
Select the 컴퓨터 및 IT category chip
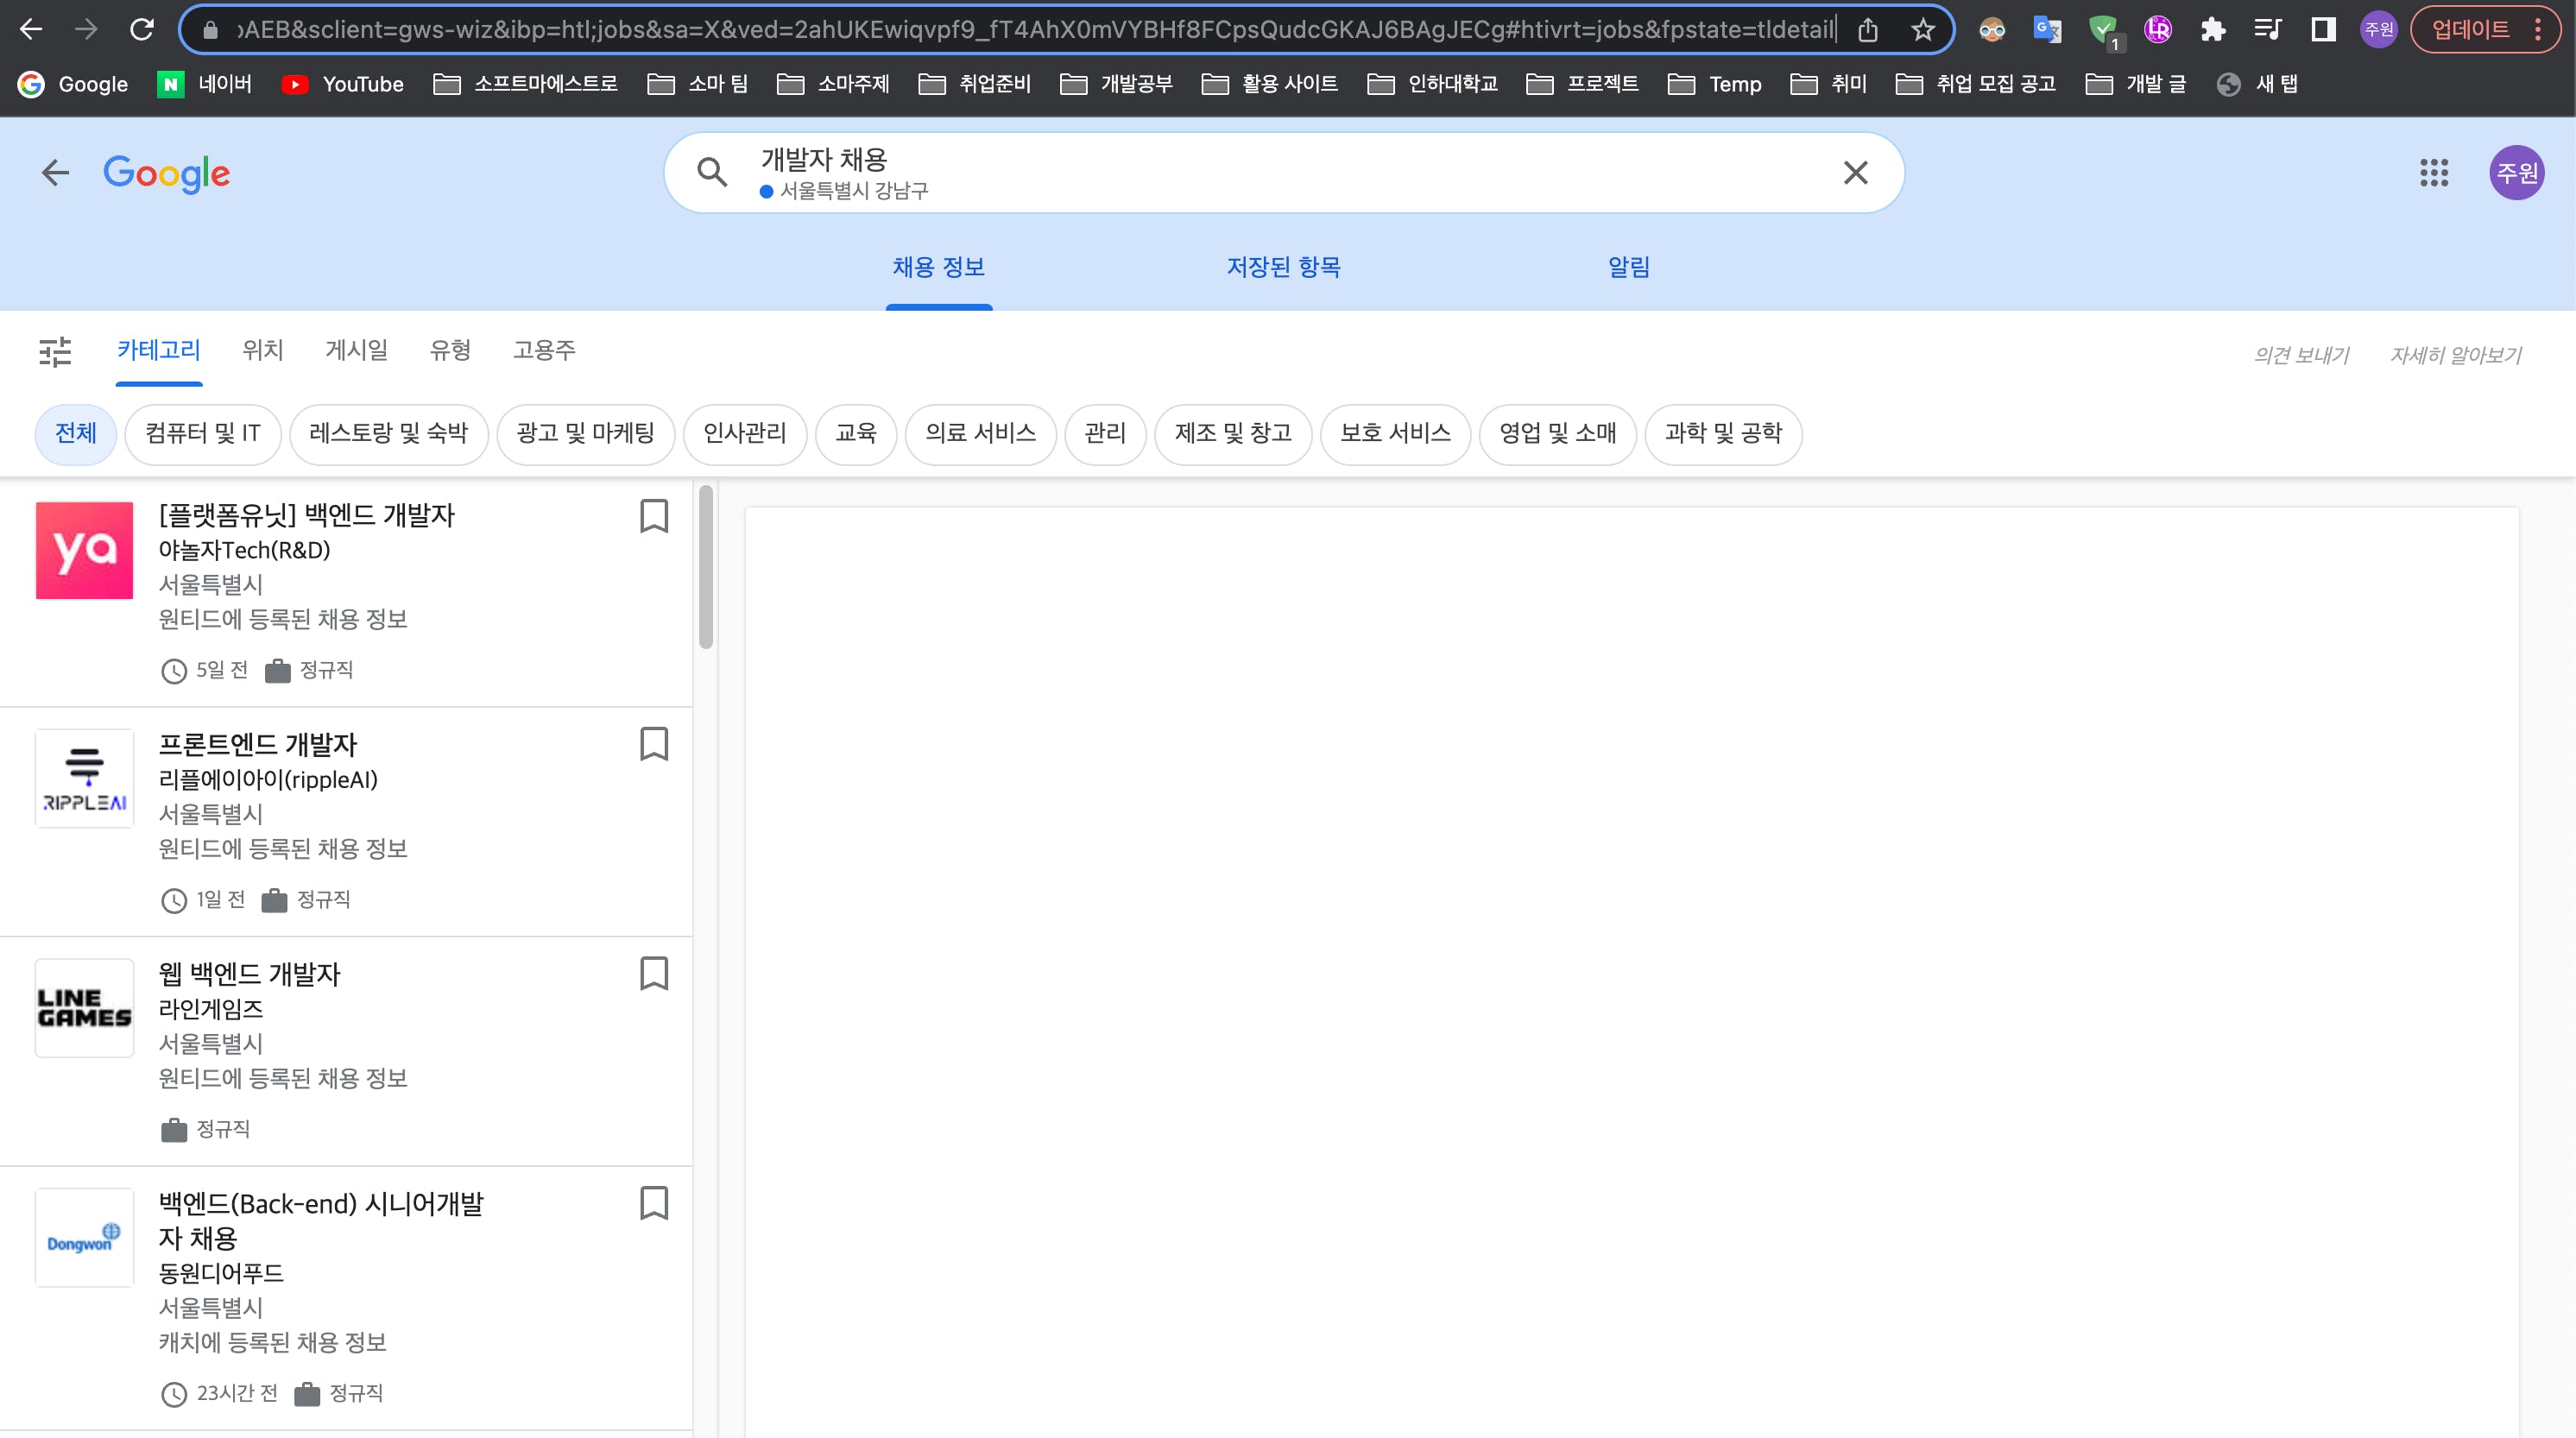click(203, 433)
